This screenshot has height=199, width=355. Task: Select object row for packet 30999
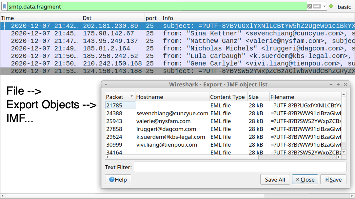[223, 145]
